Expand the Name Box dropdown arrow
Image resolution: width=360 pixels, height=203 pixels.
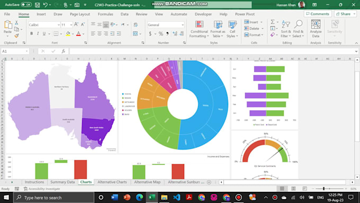(26, 51)
